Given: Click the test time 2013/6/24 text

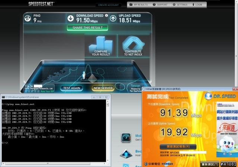Looking at the screenshot, I should tap(177, 155).
